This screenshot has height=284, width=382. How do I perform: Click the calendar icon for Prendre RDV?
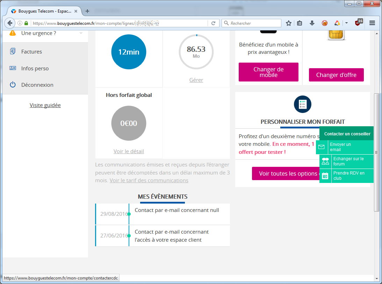(325, 176)
